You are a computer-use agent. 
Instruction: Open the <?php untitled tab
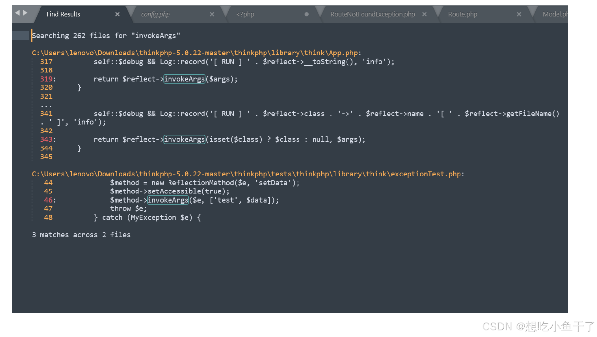[245, 14]
